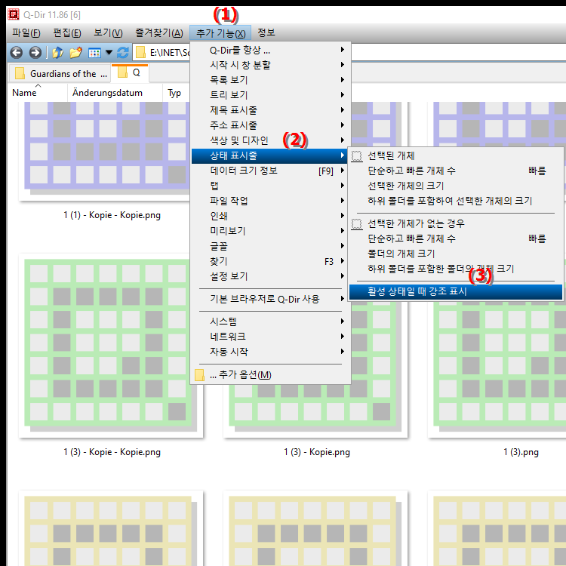Viewport: 566px width, 566px height.
Task: Open 기본 브라우저로 Q-Dir 사용 submenu
Action: pyautogui.click(x=270, y=300)
